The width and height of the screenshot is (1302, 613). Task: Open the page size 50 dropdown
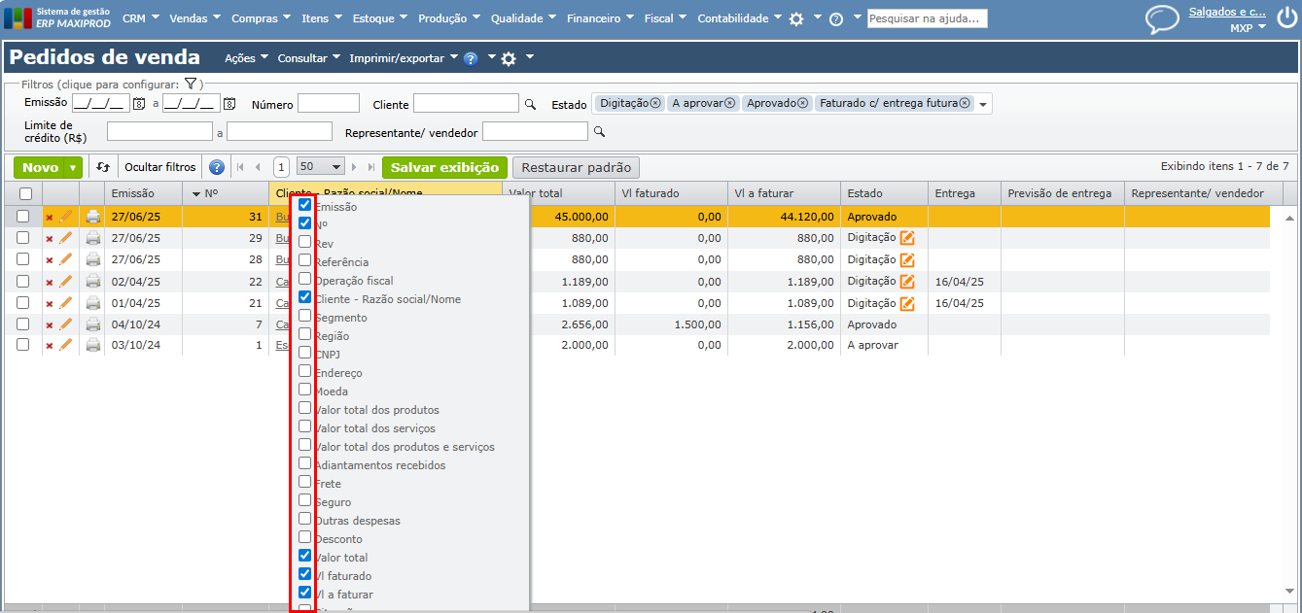coord(321,167)
